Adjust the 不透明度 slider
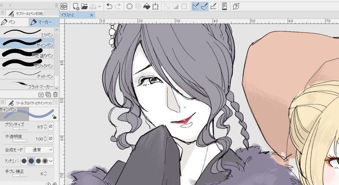 (x=20, y=141)
